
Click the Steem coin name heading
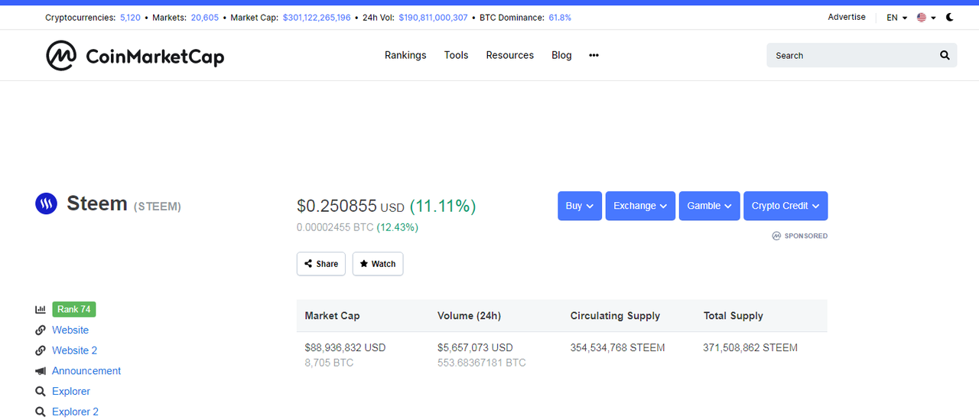pyautogui.click(x=97, y=203)
